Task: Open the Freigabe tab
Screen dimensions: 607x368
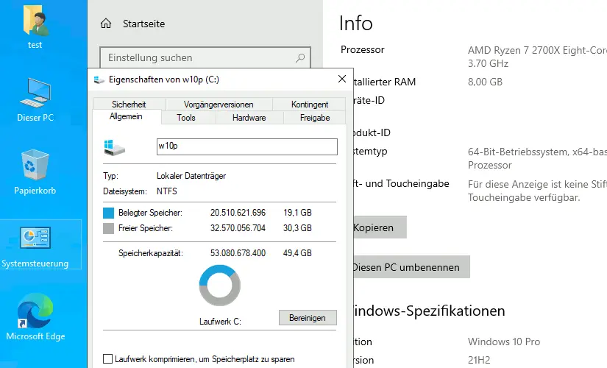Action: 315,118
